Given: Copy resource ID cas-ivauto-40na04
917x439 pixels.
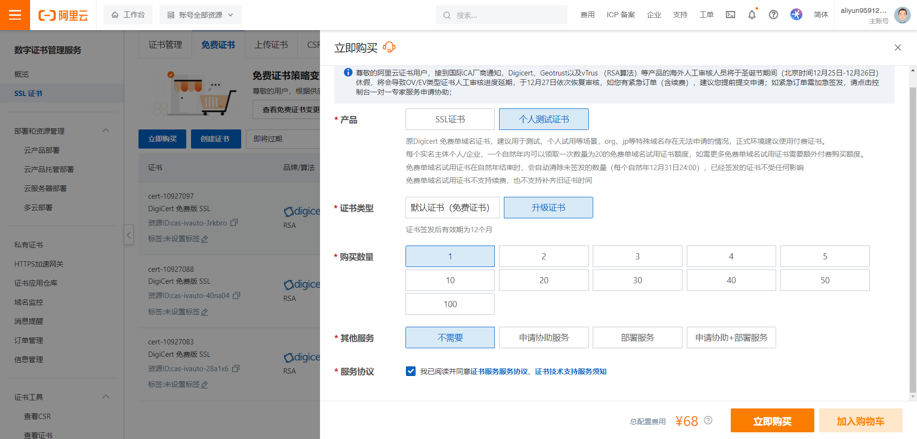Looking at the screenshot, I should coord(236,295).
